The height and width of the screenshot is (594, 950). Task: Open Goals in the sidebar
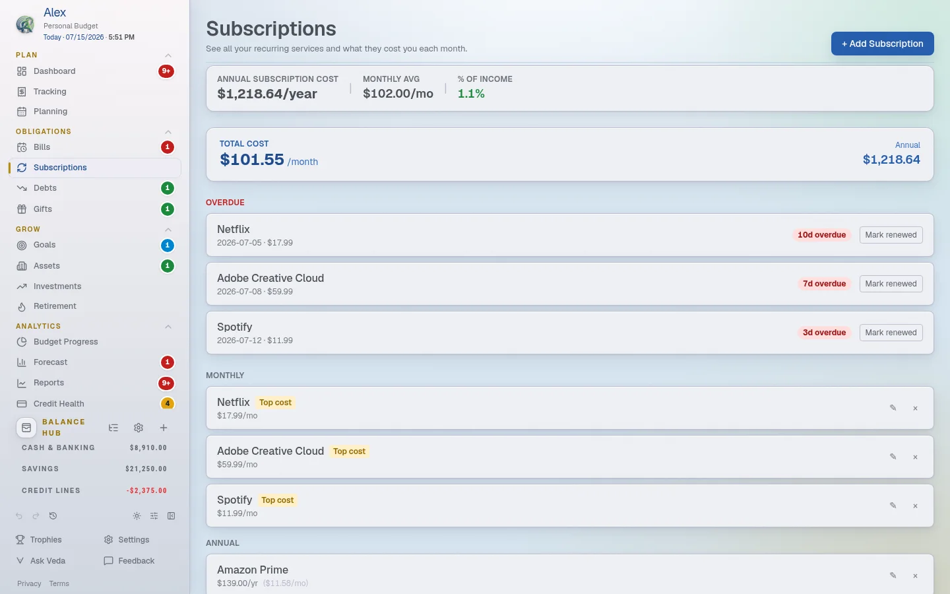tap(95, 245)
